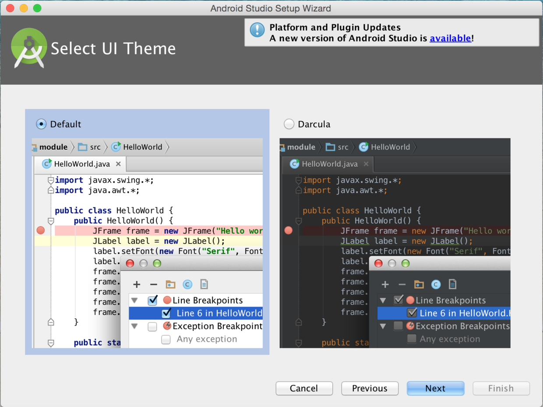Image resolution: width=543 pixels, height=407 pixels.
Task: Click the red breakpoint dot in Darcula preview
Action: [x=289, y=230]
